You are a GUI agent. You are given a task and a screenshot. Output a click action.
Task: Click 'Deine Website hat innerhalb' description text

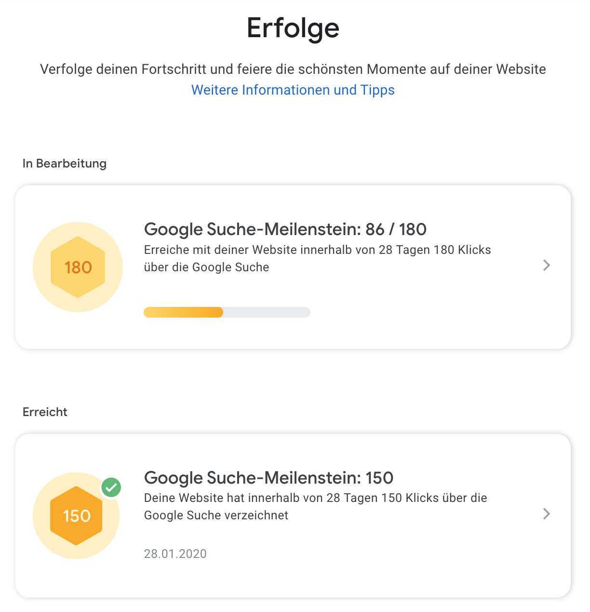coord(315,498)
